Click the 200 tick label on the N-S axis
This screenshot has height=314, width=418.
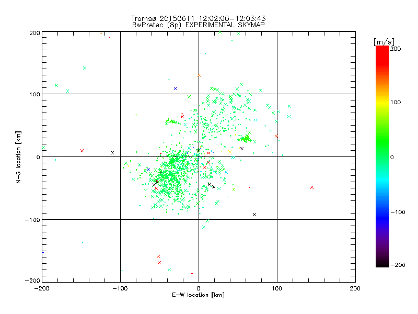[x=34, y=33]
